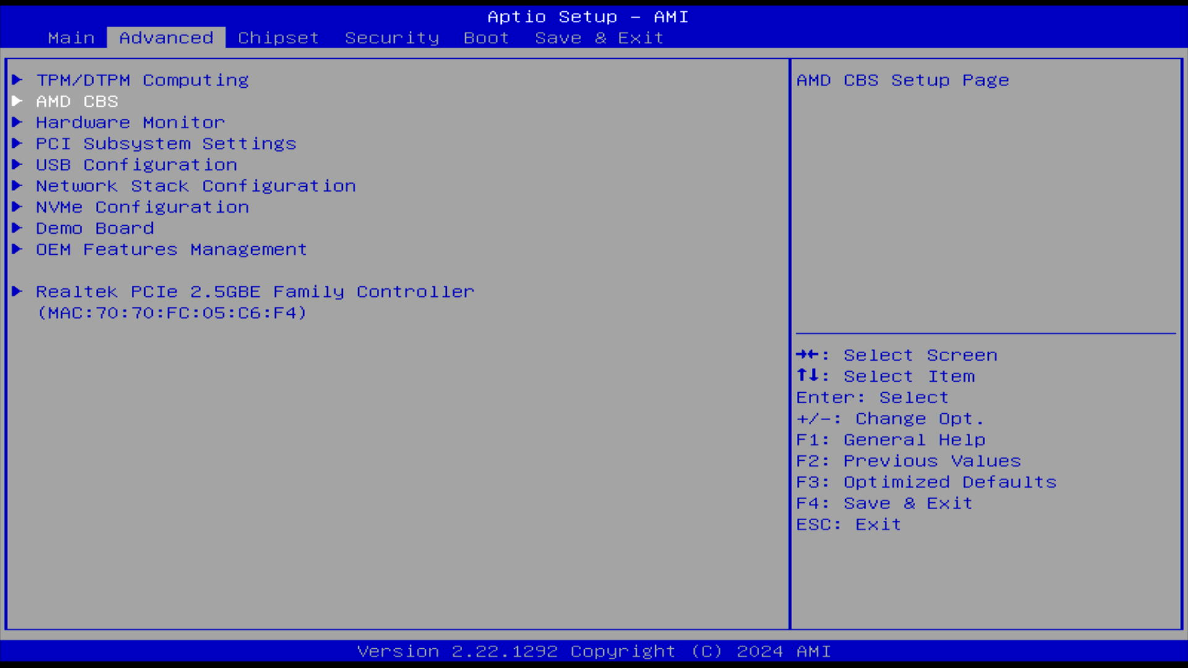This screenshot has width=1188, height=668.
Task: Click the triangle icon next to AMD CBS
Action: (17, 101)
